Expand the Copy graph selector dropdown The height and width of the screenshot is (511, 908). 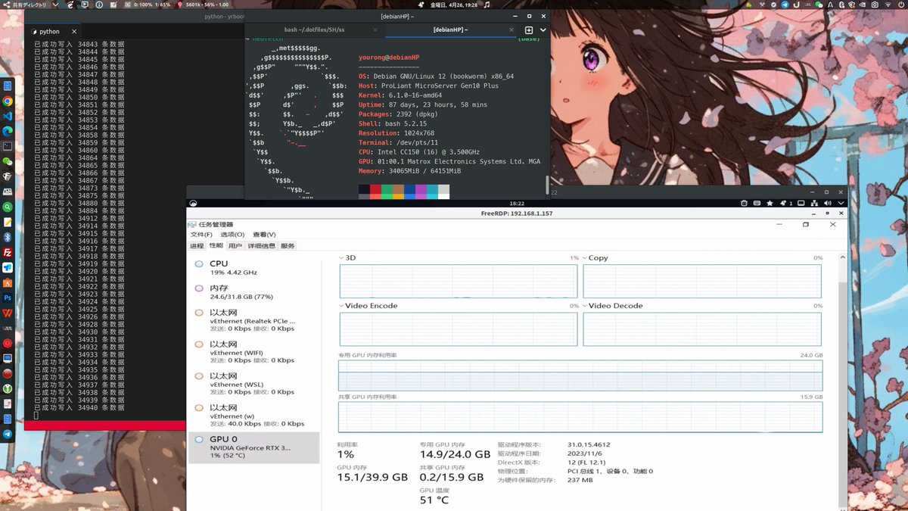585,257
